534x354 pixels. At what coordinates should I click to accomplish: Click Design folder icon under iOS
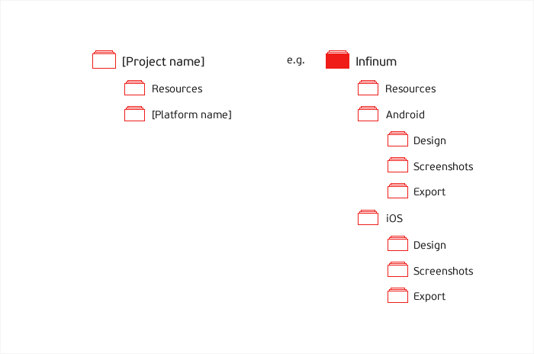tap(397, 245)
